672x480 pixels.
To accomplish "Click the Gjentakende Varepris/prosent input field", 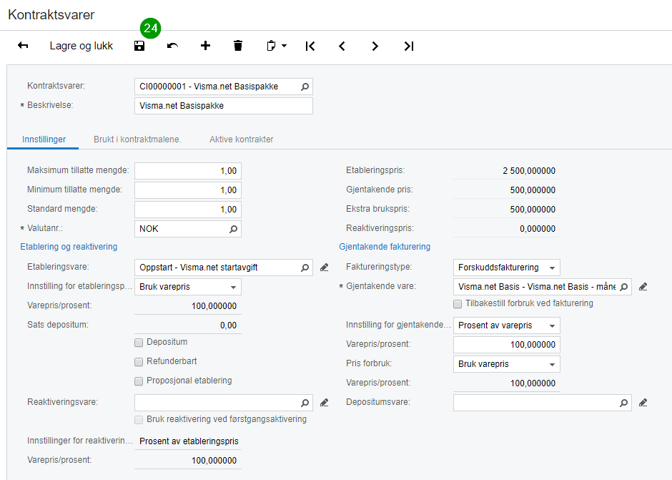I will click(507, 345).
